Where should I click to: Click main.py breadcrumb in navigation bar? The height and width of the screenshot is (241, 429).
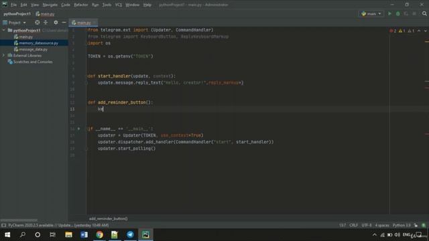tap(45, 14)
